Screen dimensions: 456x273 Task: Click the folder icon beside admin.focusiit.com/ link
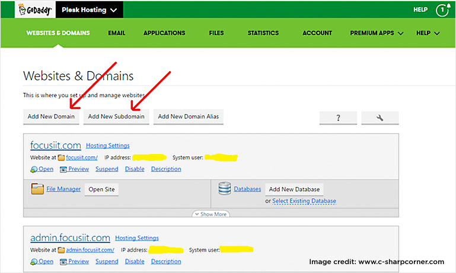point(61,250)
